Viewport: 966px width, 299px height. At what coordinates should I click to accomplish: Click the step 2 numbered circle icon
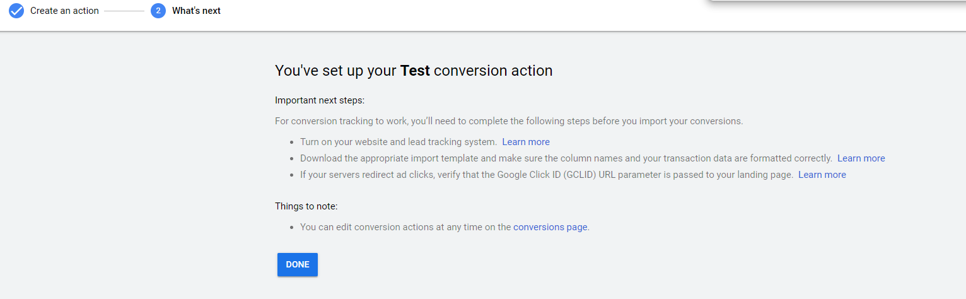(158, 11)
